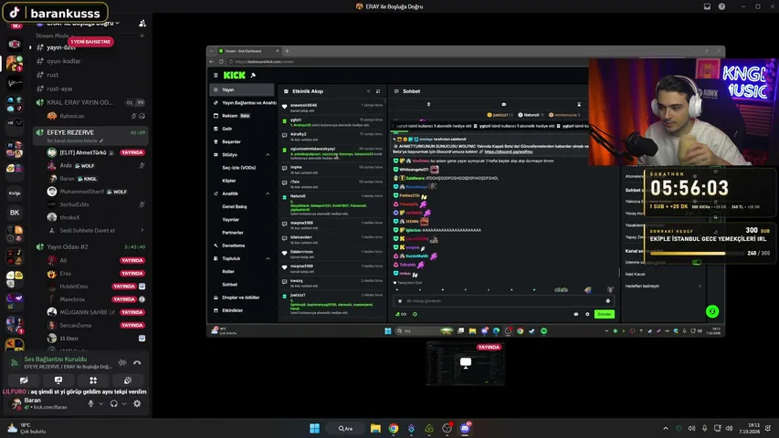Open the Etkinlik Akışı filter dropdown icon
Screen dimensions: 779x438
point(368,91)
